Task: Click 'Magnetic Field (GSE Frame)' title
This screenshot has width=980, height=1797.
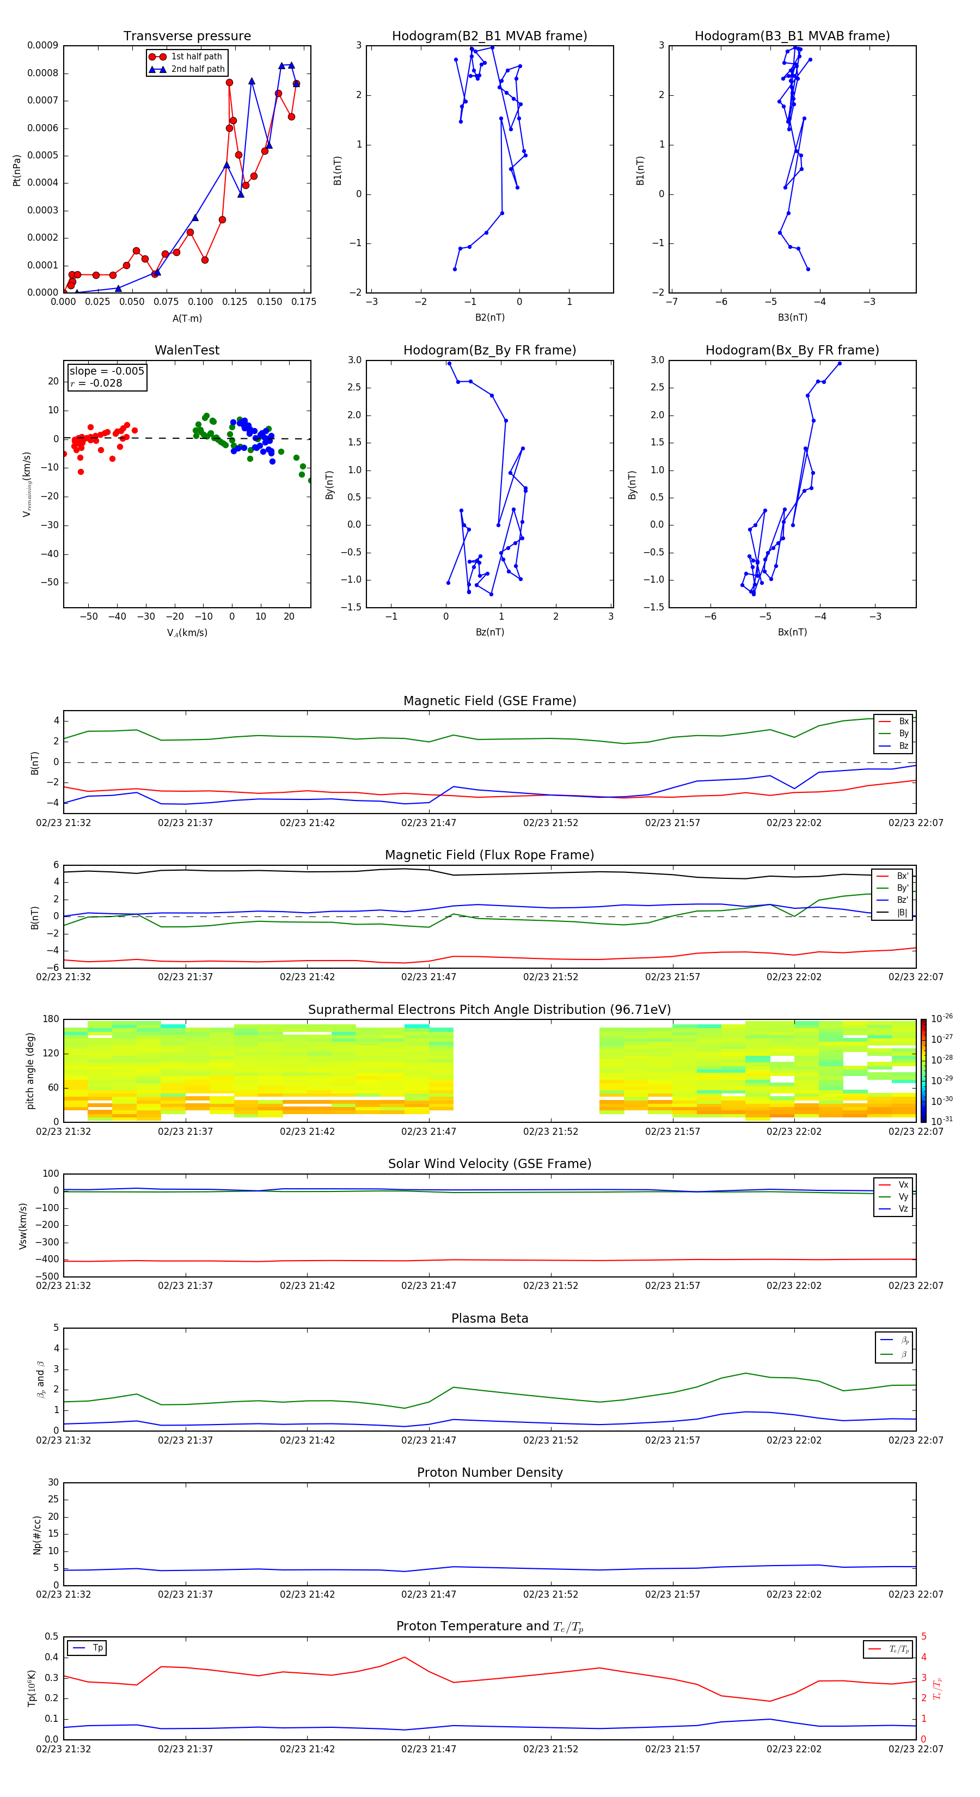Action: tap(489, 701)
